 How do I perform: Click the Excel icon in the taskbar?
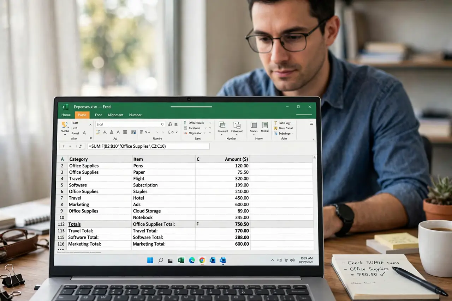click(181, 260)
